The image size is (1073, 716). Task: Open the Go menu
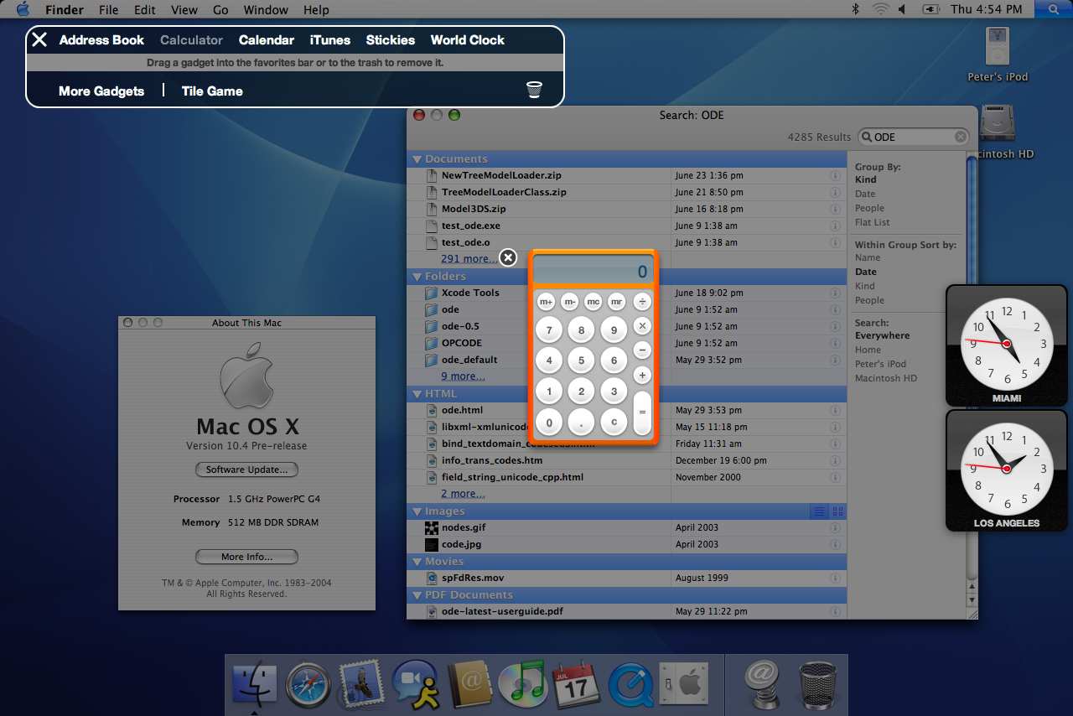[x=220, y=9]
